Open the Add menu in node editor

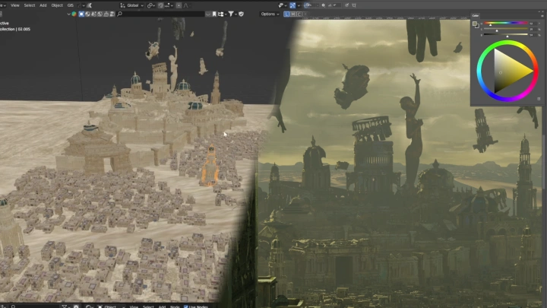tap(162, 306)
